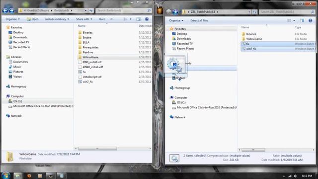The height and width of the screenshot is (179, 318).
Task: Toggle preview pane in ZBL_PatchPublic window
Action: (x=302, y=20)
